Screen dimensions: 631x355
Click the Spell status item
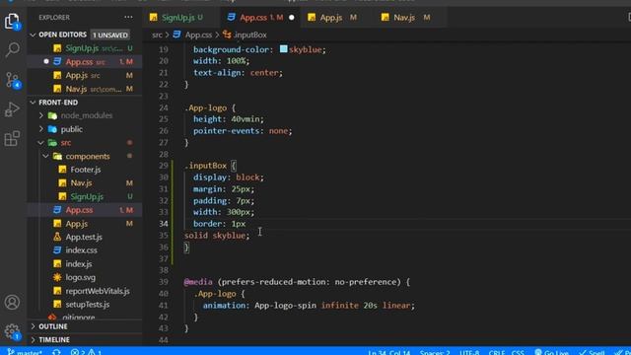point(592,353)
